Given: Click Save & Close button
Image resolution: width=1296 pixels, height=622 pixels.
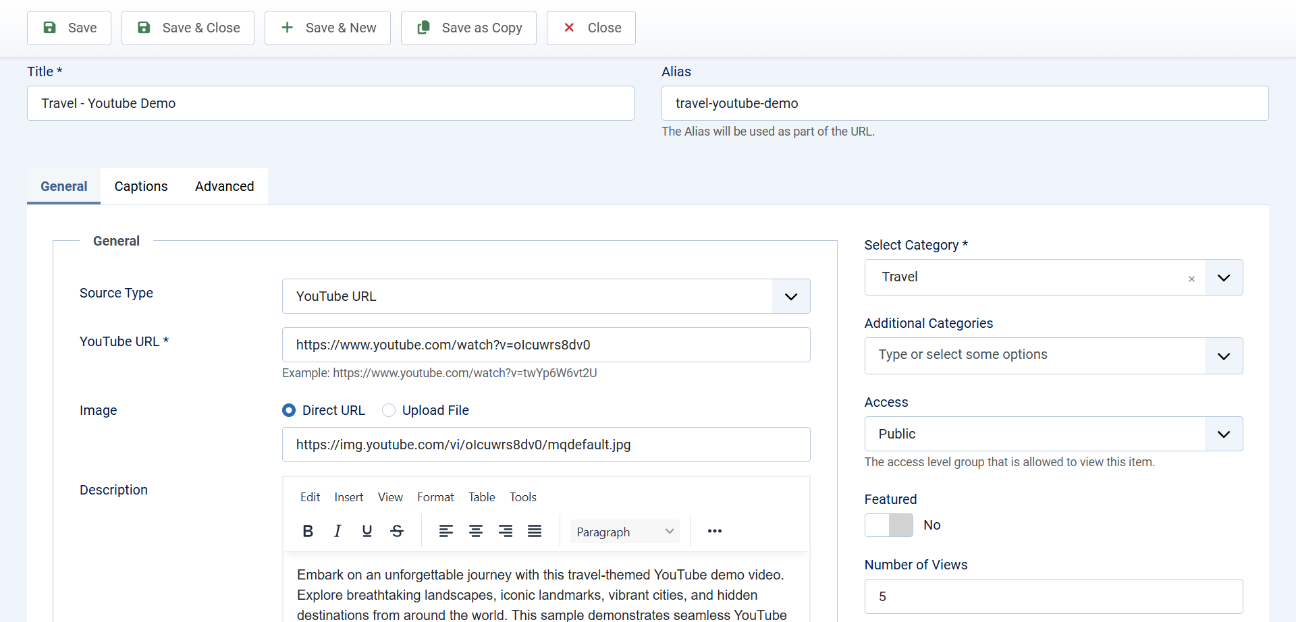Looking at the screenshot, I should pos(188,28).
